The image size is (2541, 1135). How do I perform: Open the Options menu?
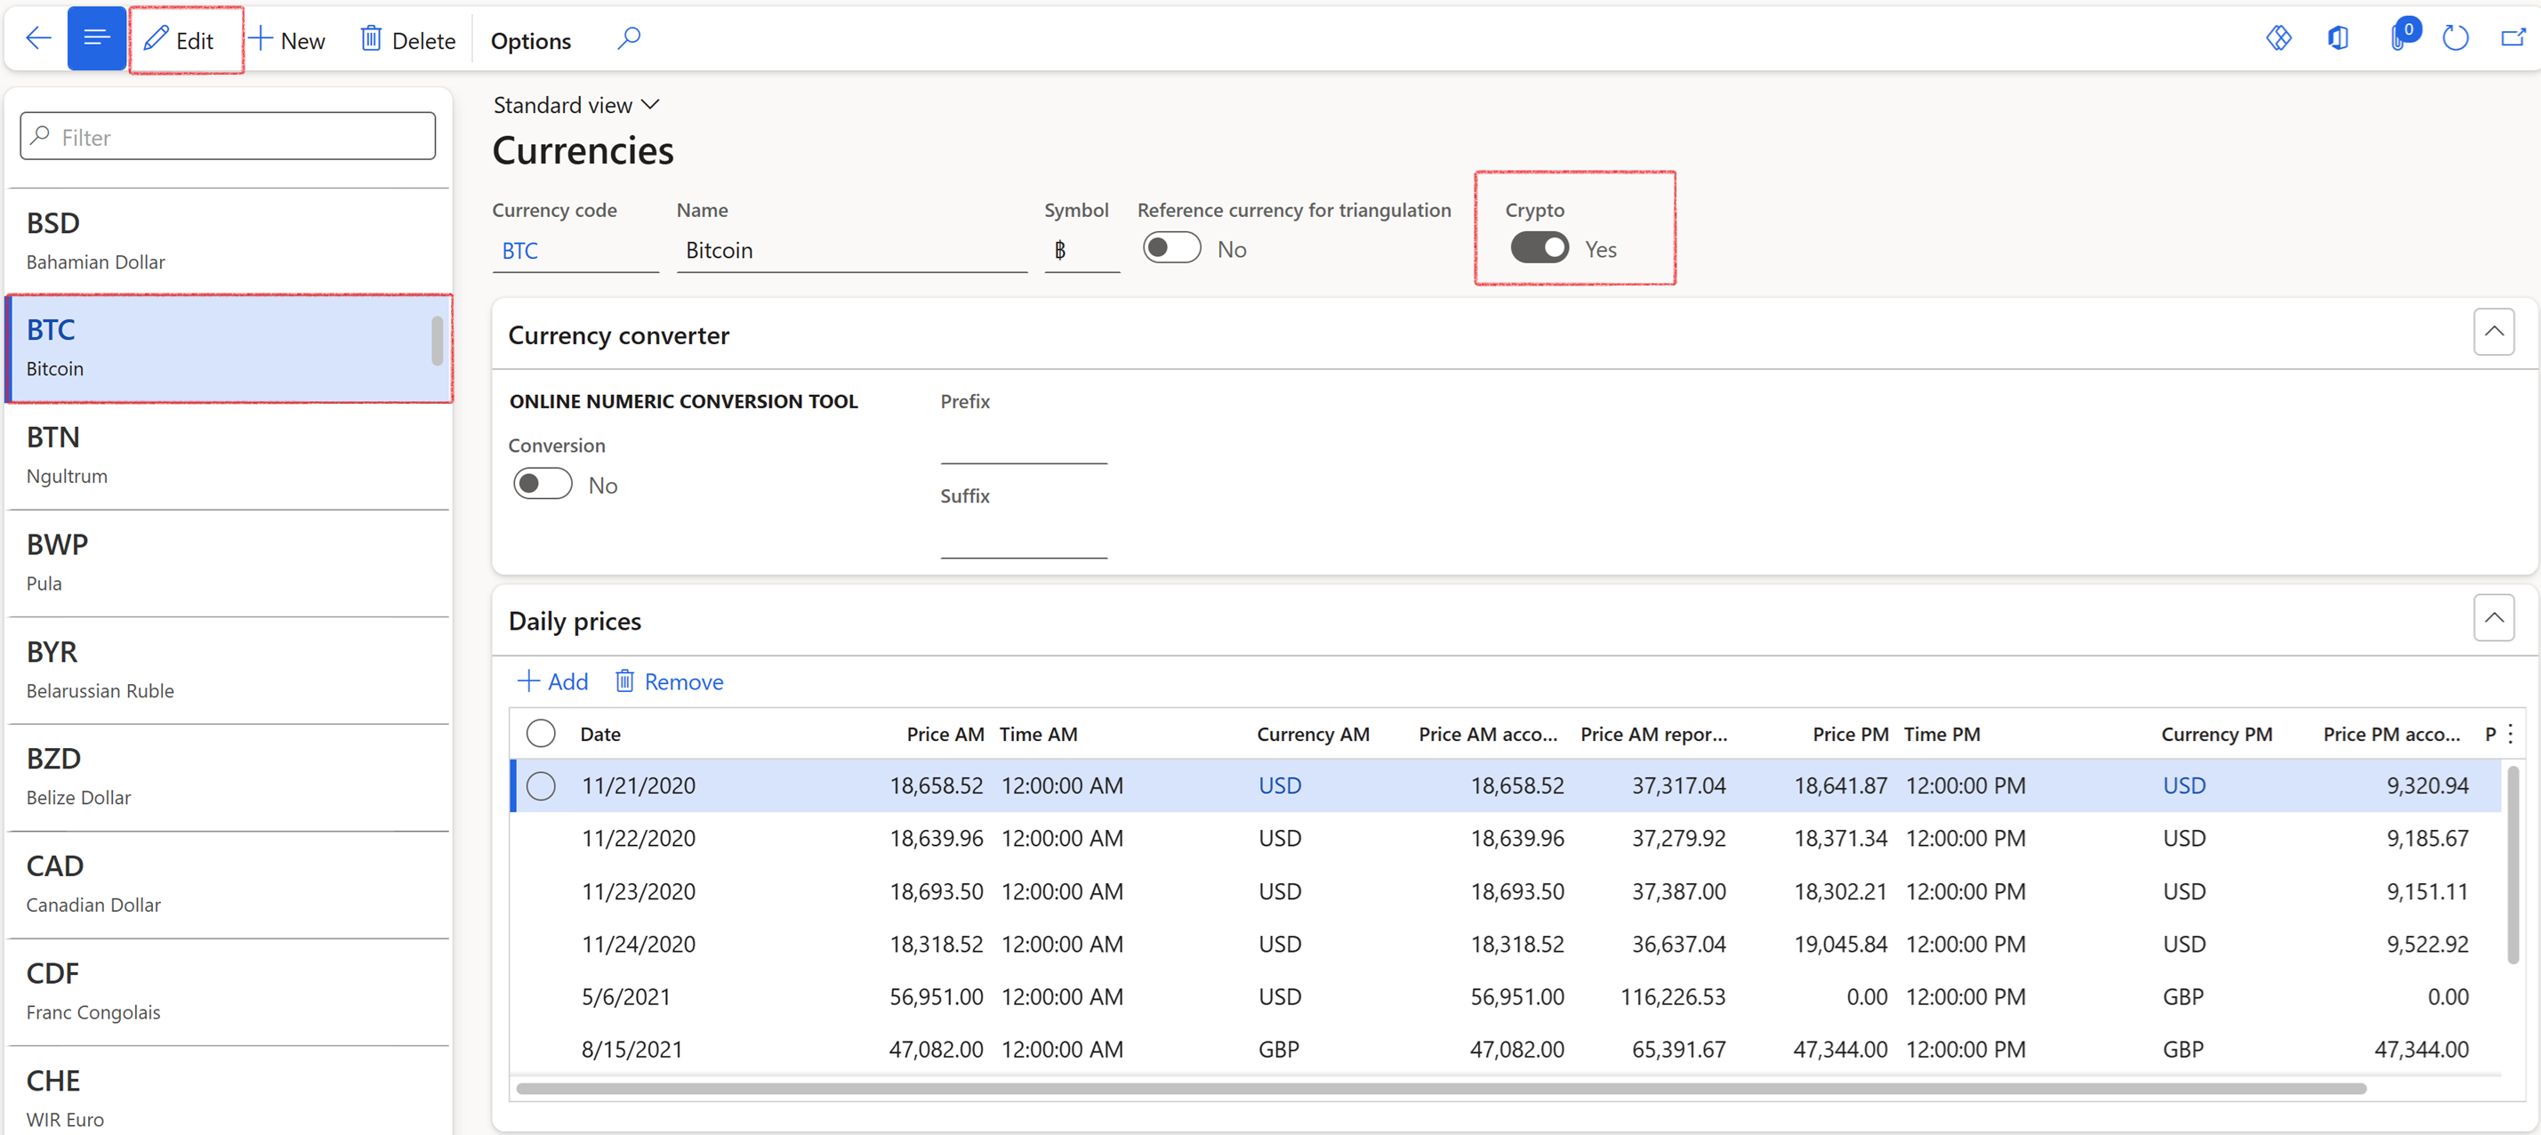531,40
